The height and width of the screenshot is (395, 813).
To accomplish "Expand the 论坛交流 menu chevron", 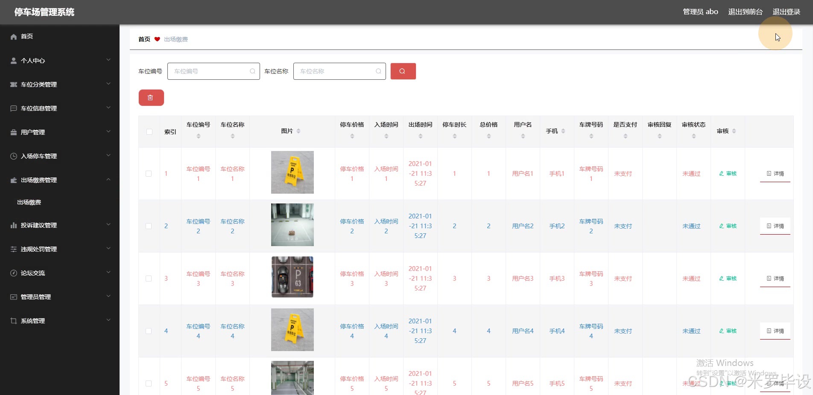I will 108,272.
